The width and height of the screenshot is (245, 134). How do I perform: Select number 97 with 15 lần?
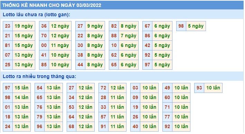tap(8, 88)
